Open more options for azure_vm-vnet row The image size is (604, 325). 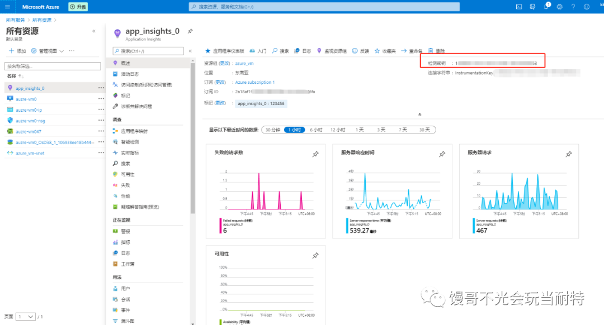coord(101,152)
